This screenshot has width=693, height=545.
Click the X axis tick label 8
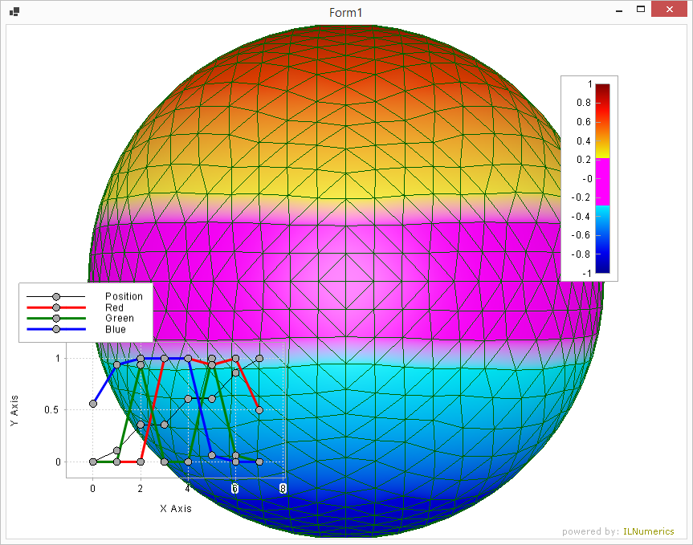coord(283,489)
